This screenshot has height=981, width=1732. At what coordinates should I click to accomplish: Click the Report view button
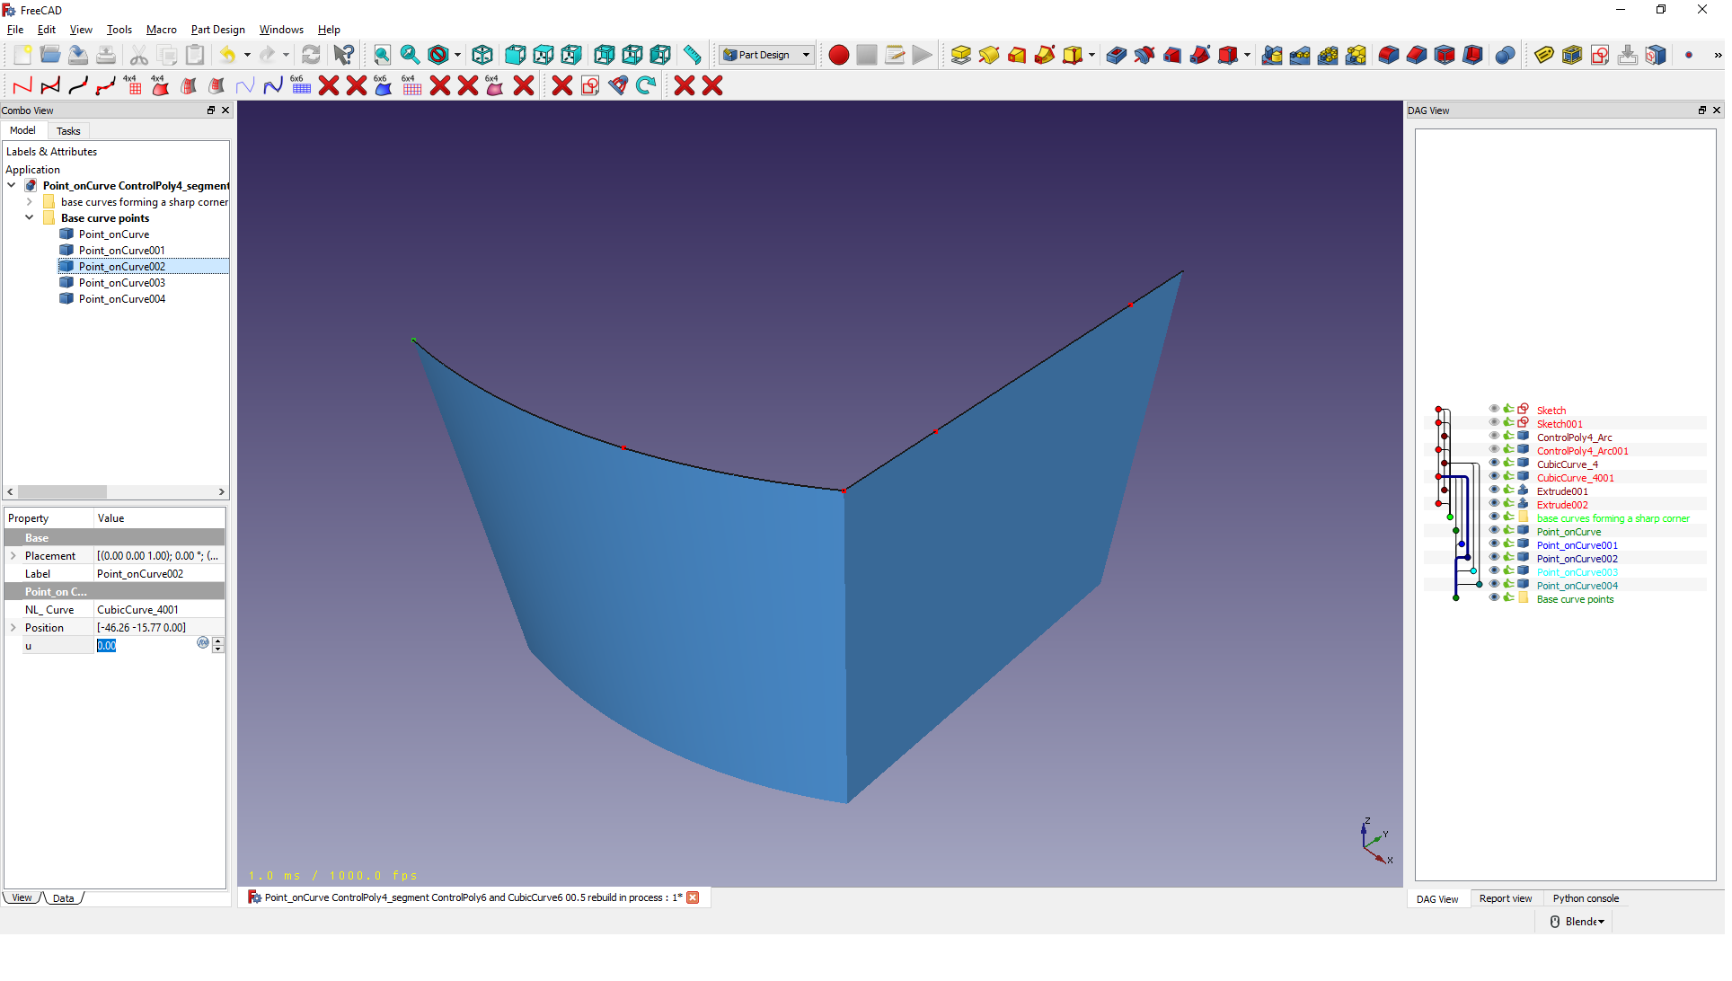(1502, 897)
